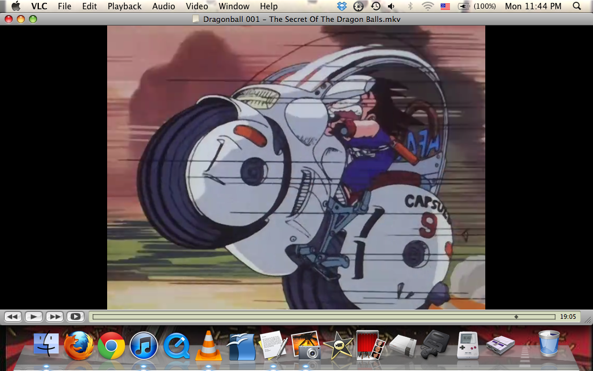
Task: Launch OpenOffice from the Dock
Action: (x=240, y=345)
